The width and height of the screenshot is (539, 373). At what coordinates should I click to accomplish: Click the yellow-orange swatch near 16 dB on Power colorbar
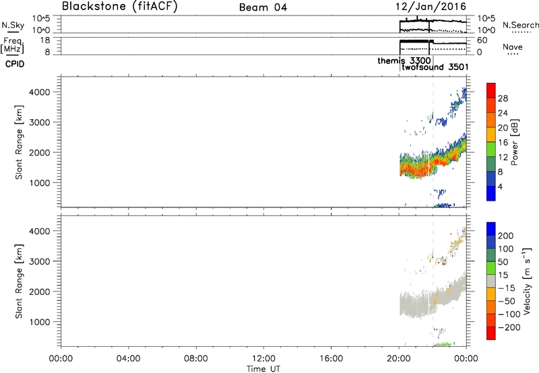[491, 135]
